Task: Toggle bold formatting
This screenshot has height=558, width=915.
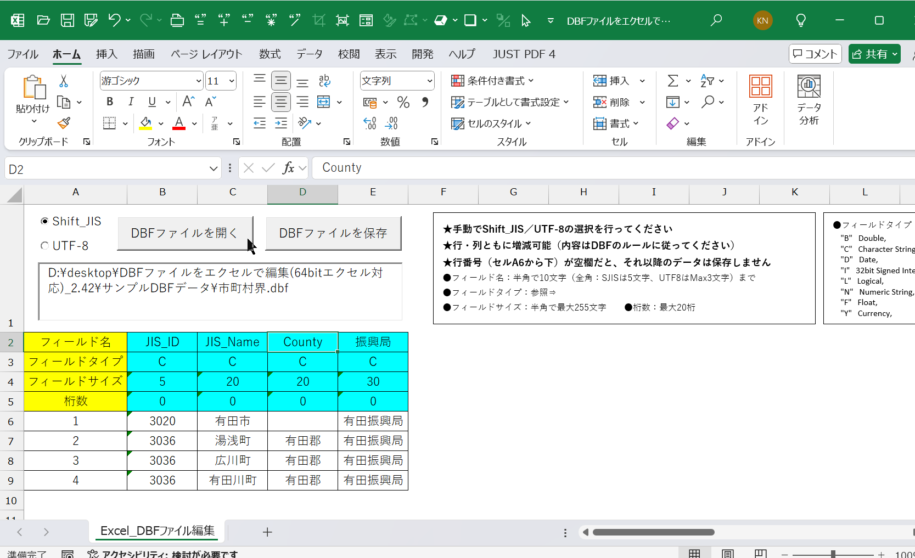Action: pos(110,102)
